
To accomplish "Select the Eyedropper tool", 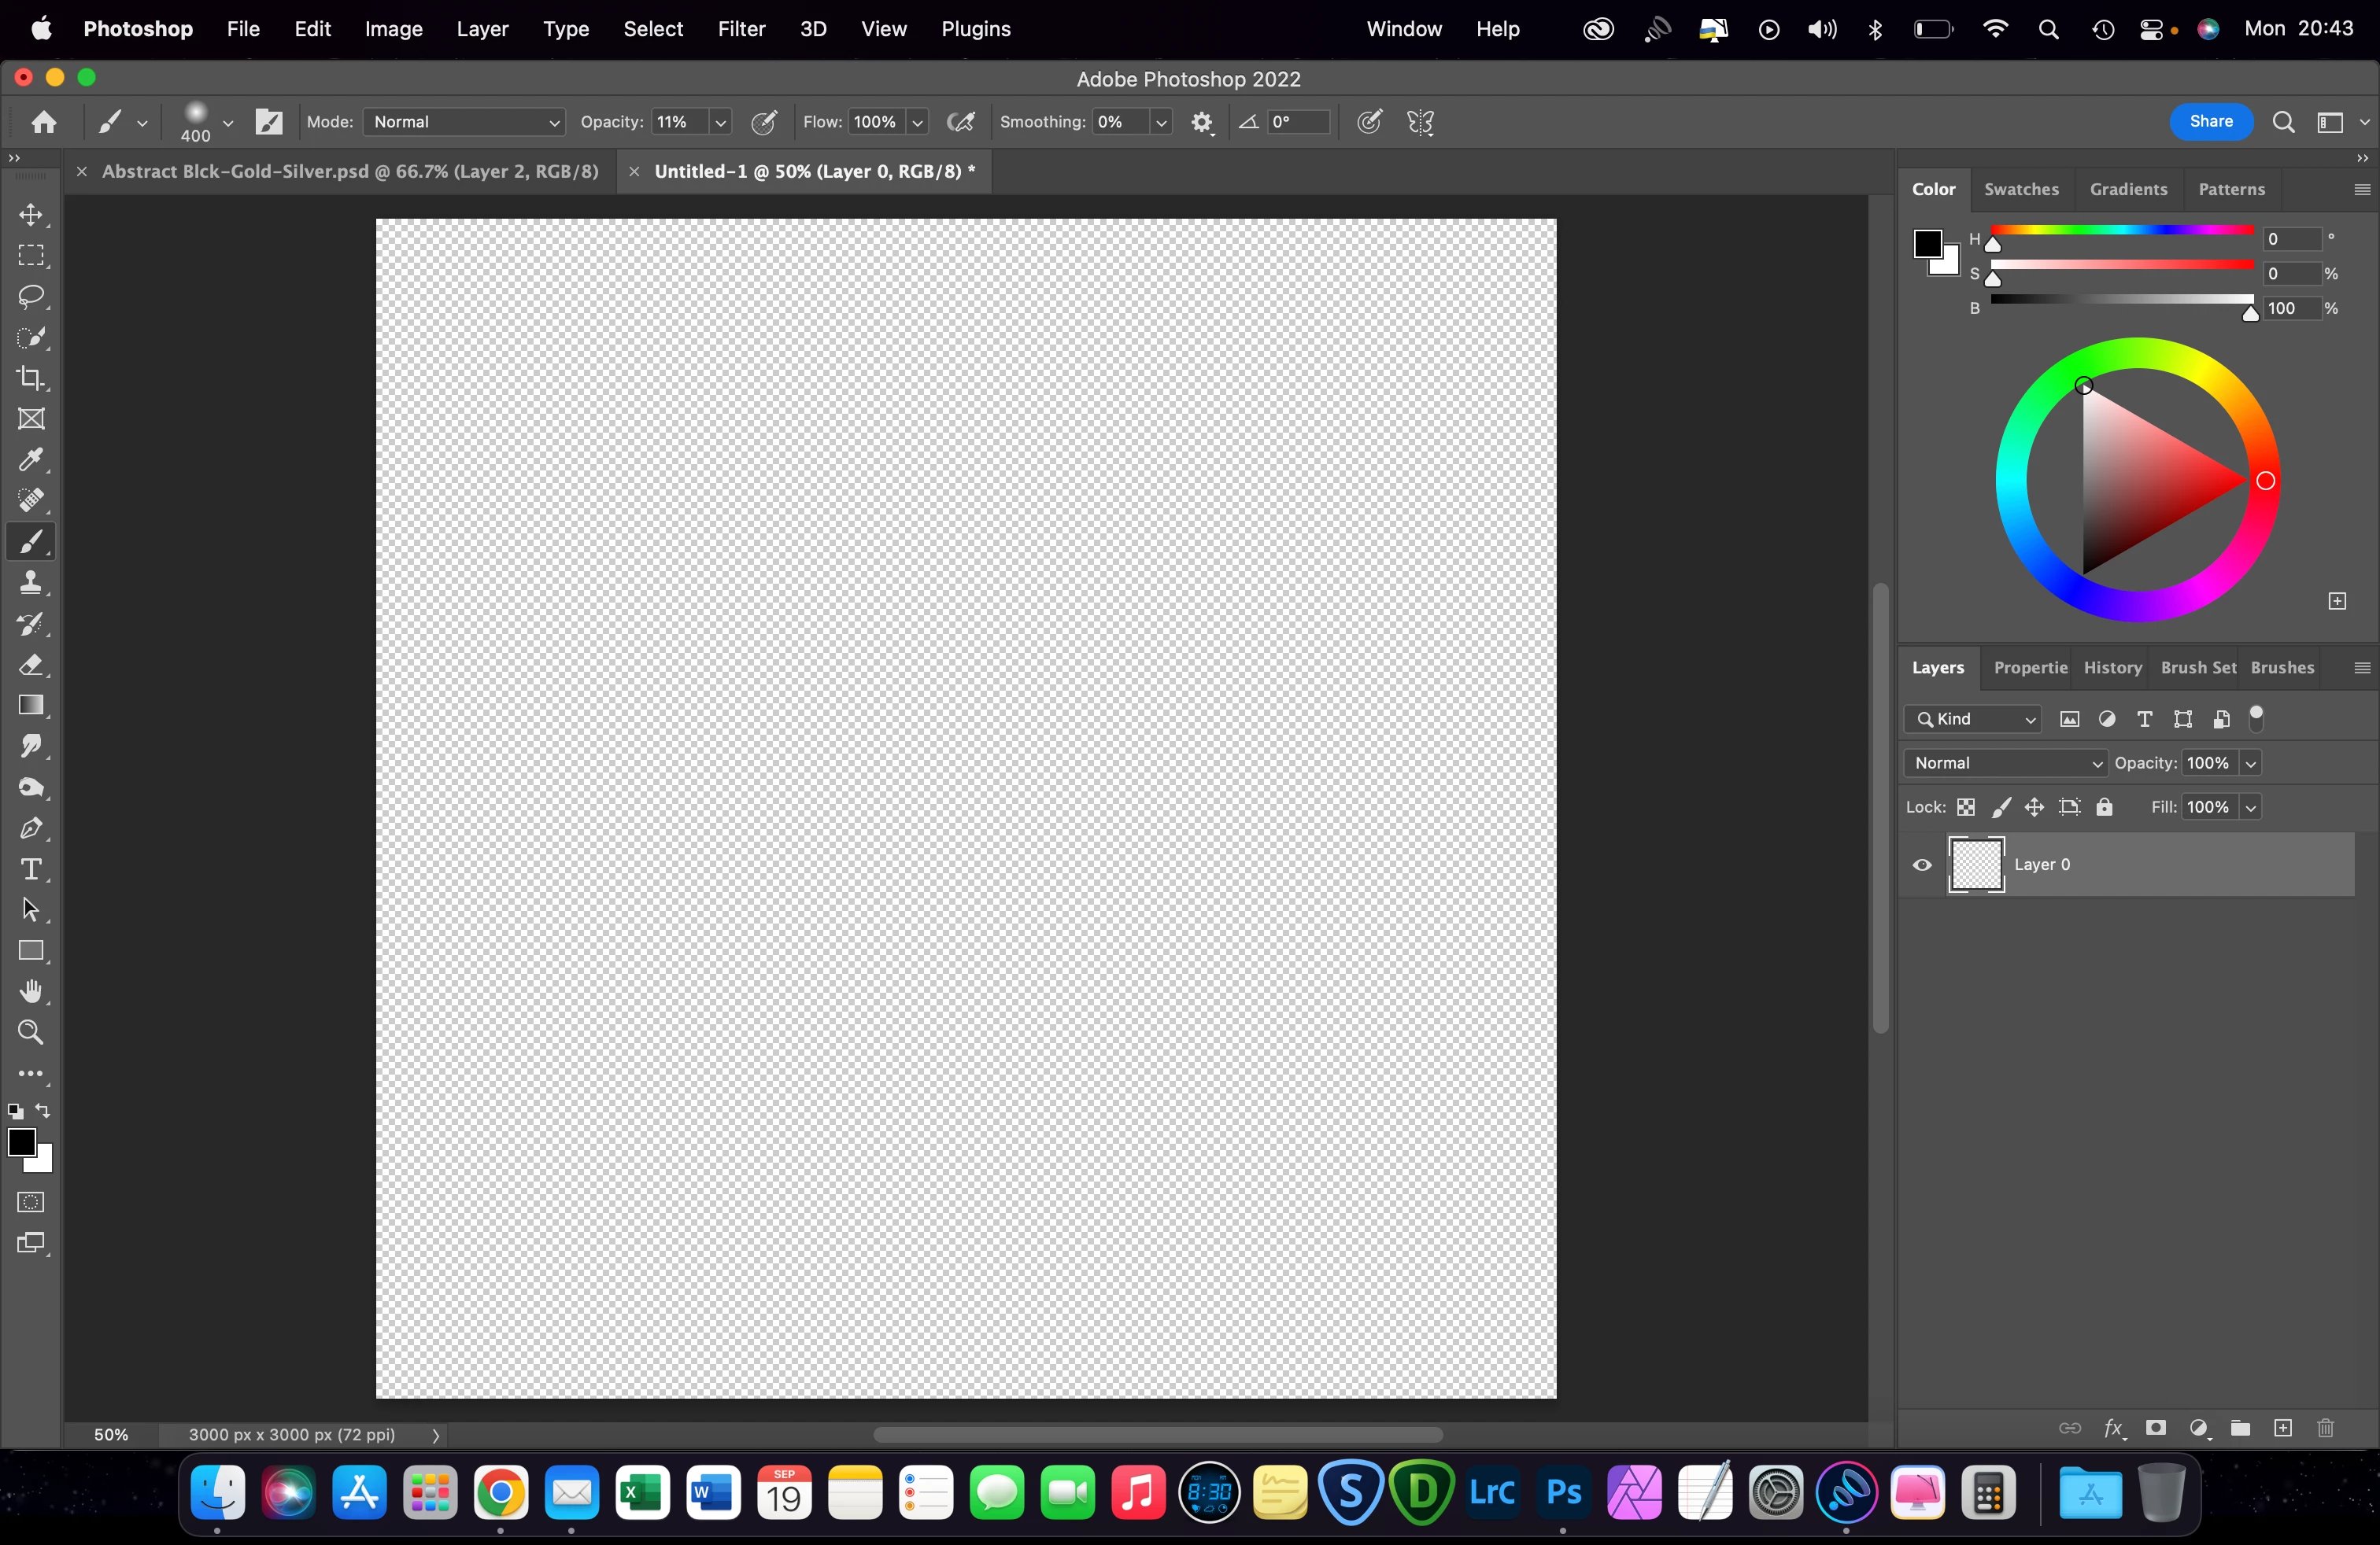I will click(31, 459).
